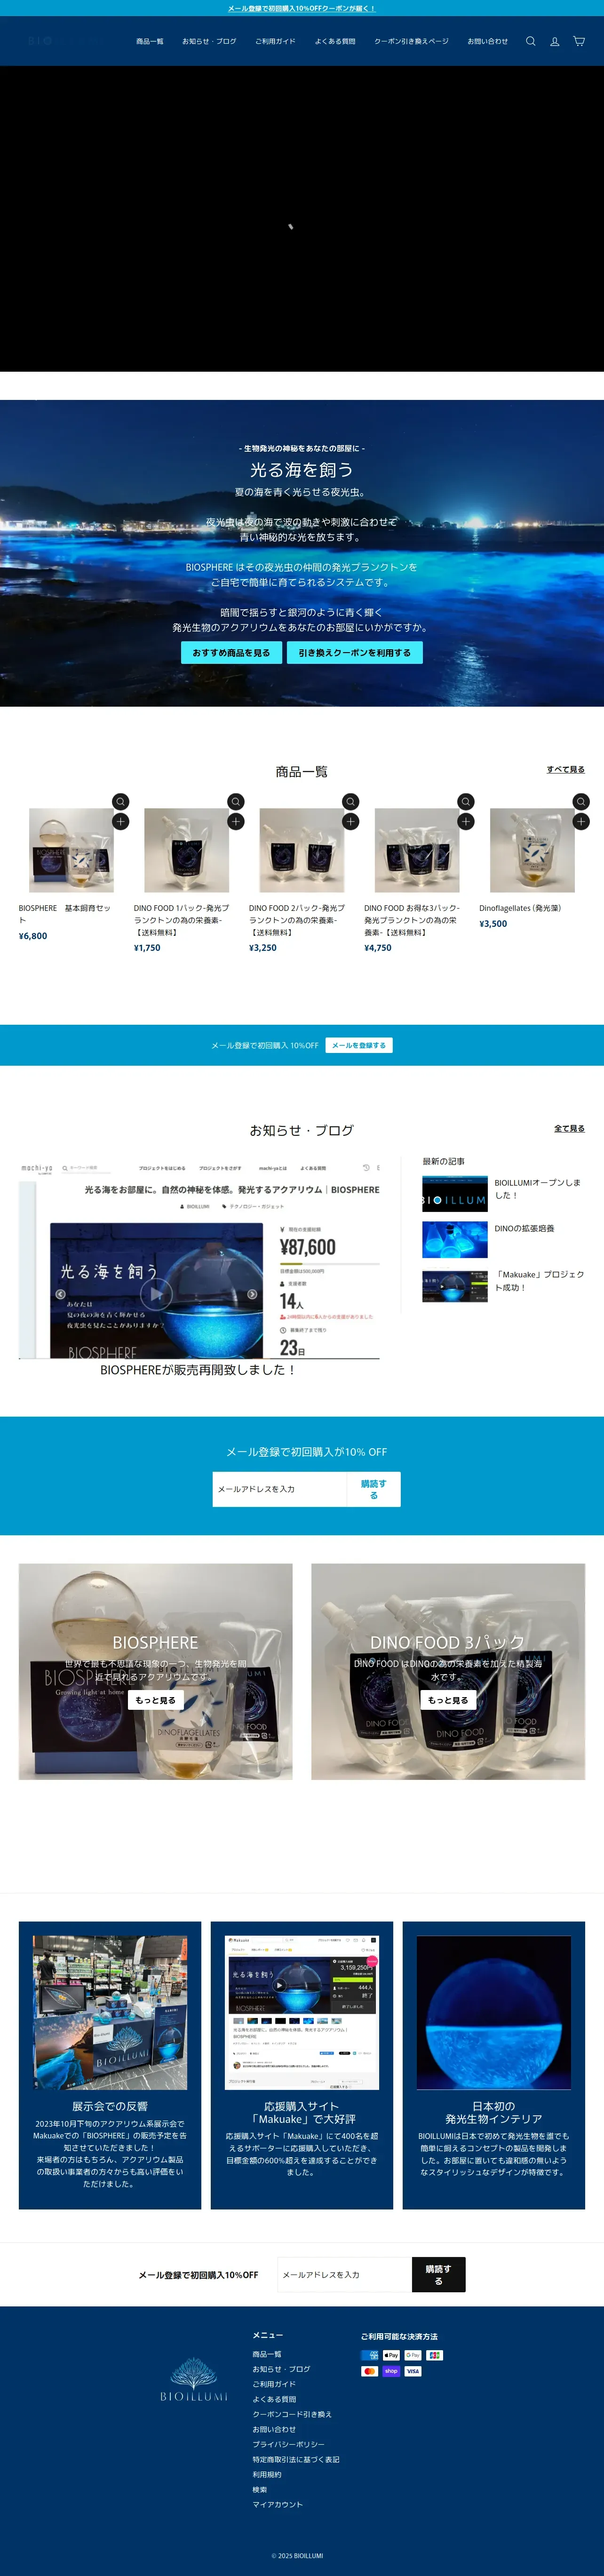Open the BIOSPHEREが販売再開致しました！ blog post
Viewport: 604px width, 2576px height.
(199, 1370)
